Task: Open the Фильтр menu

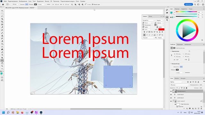Action: [x=47, y=1]
